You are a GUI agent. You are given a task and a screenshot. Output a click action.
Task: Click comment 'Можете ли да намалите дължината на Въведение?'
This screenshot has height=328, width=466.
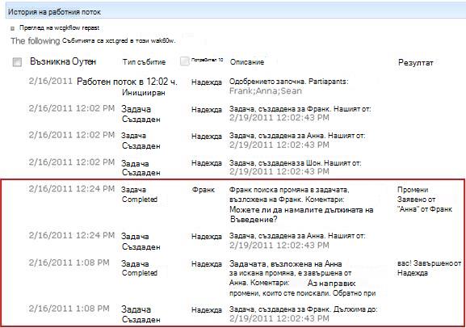[x=301, y=214]
